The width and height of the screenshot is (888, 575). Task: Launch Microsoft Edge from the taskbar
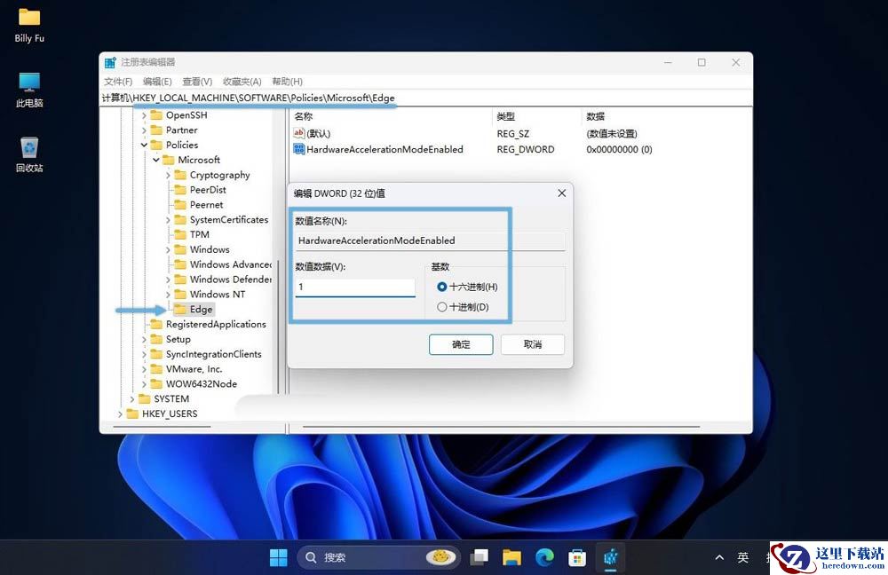[545, 557]
